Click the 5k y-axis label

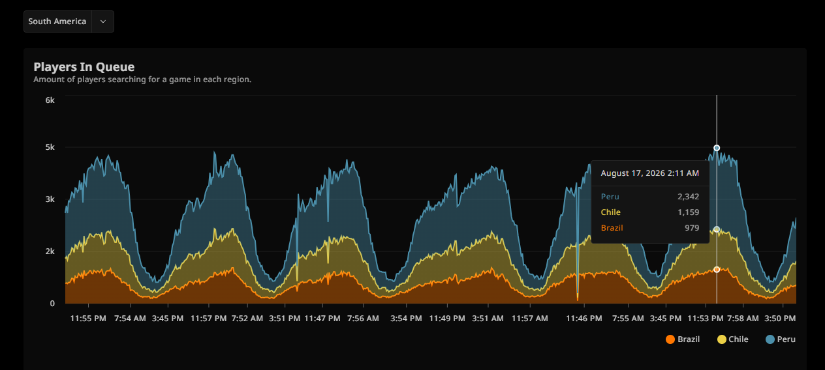point(50,147)
